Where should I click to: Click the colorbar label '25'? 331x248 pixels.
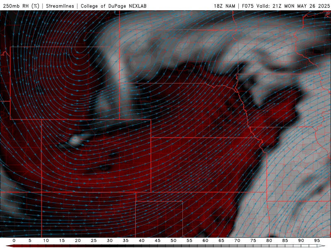click(x=94, y=241)
